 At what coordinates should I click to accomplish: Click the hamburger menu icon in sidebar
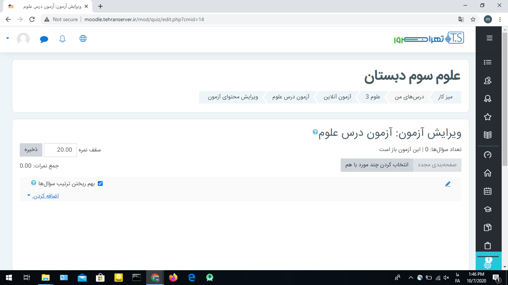click(x=489, y=38)
